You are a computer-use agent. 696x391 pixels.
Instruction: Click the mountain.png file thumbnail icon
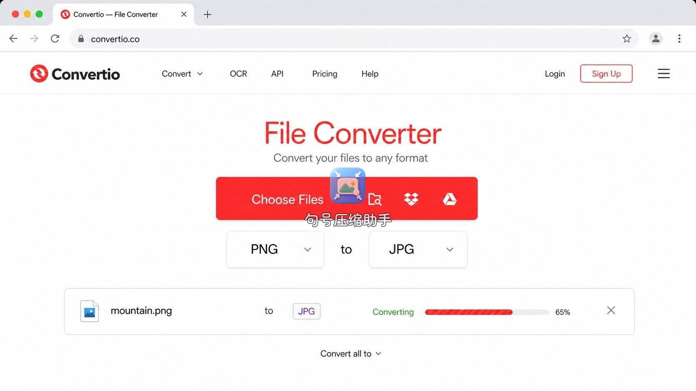pyautogui.click(x=89, y=311)
